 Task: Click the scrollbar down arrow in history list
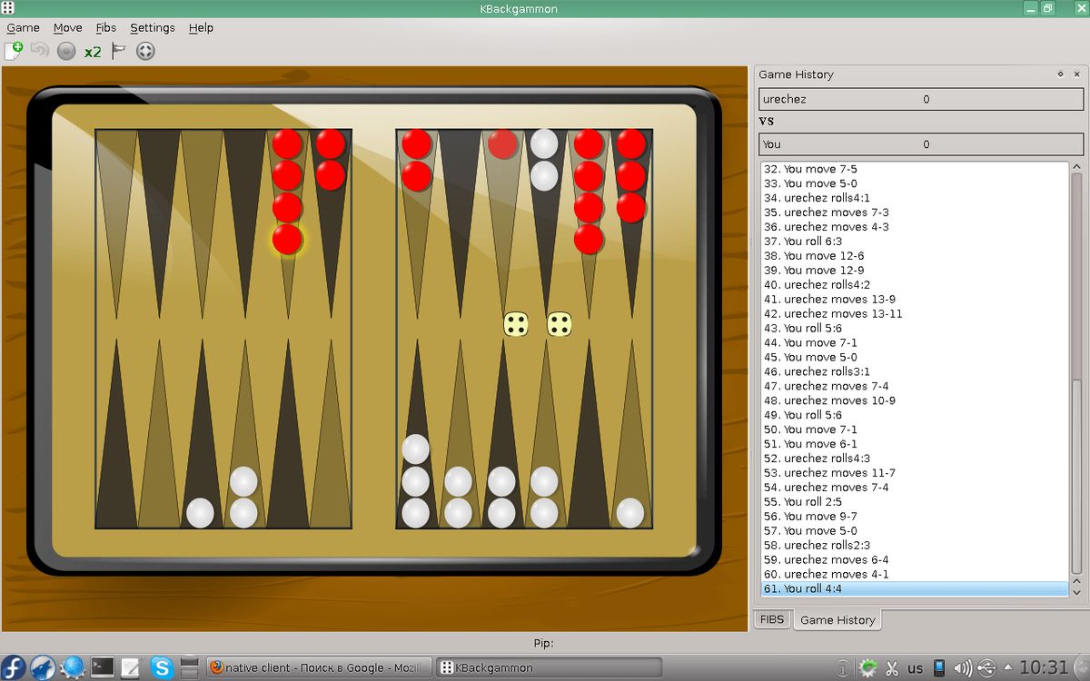(x=1077, y=592)
